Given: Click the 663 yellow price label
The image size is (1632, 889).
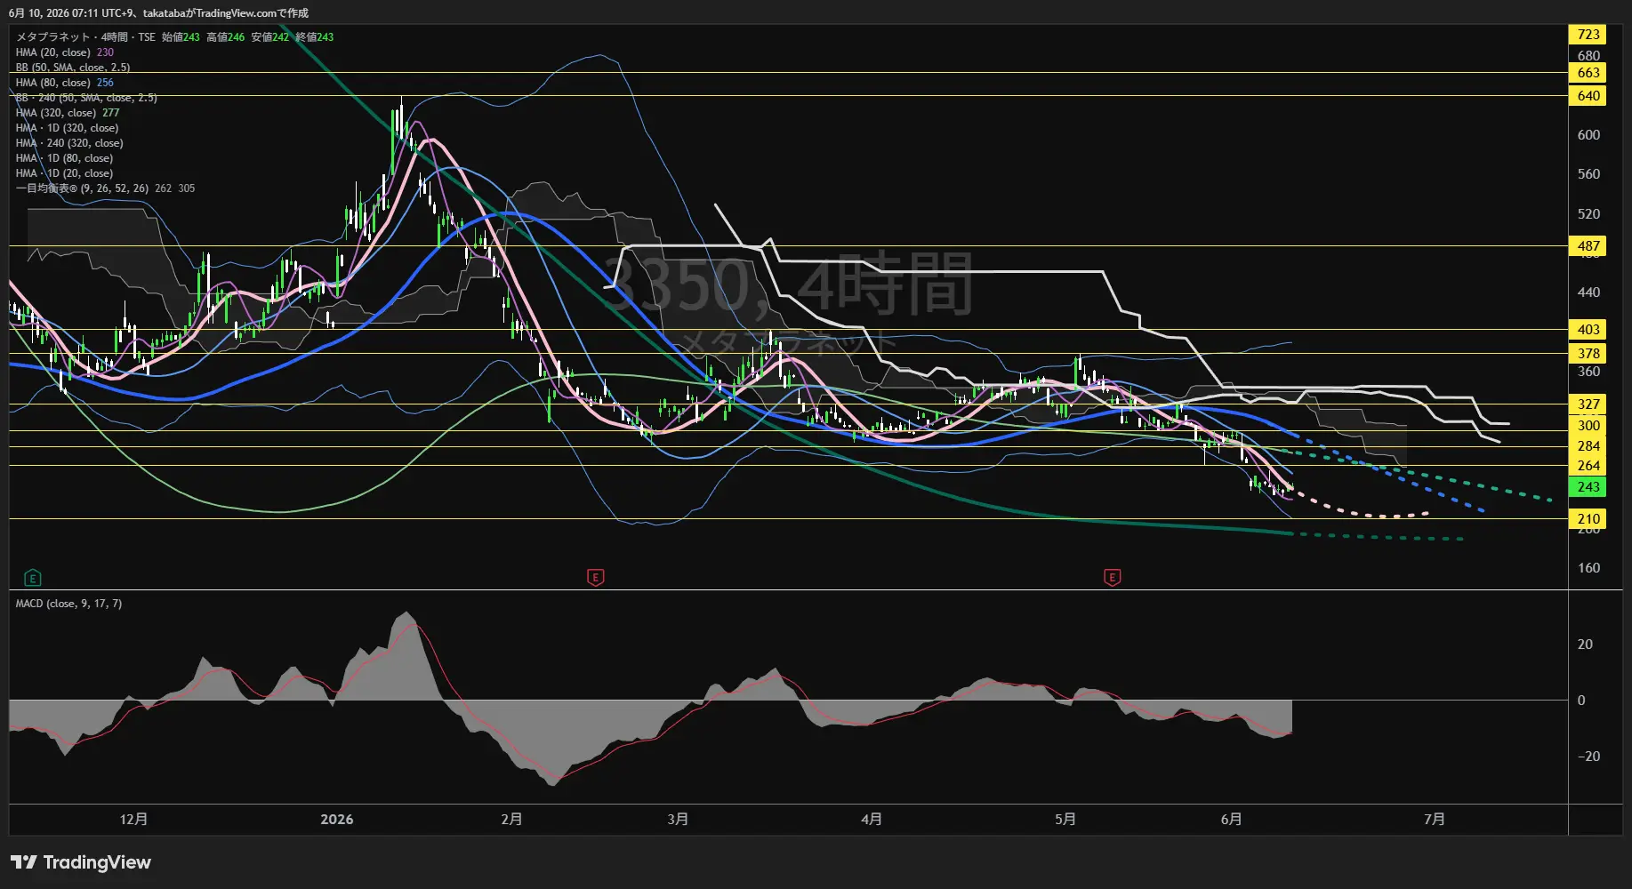Looking at the screenshot, I should (1588, 73).
